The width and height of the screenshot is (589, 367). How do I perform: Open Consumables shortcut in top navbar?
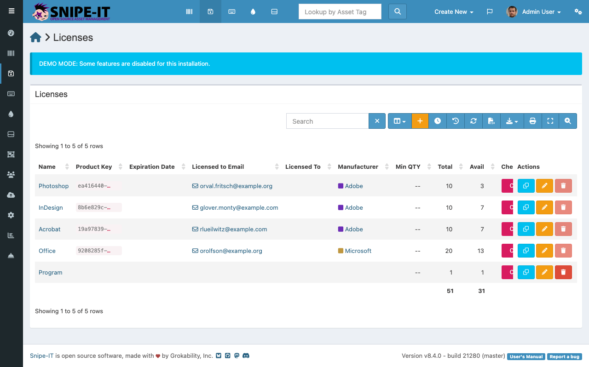point(253,11)
